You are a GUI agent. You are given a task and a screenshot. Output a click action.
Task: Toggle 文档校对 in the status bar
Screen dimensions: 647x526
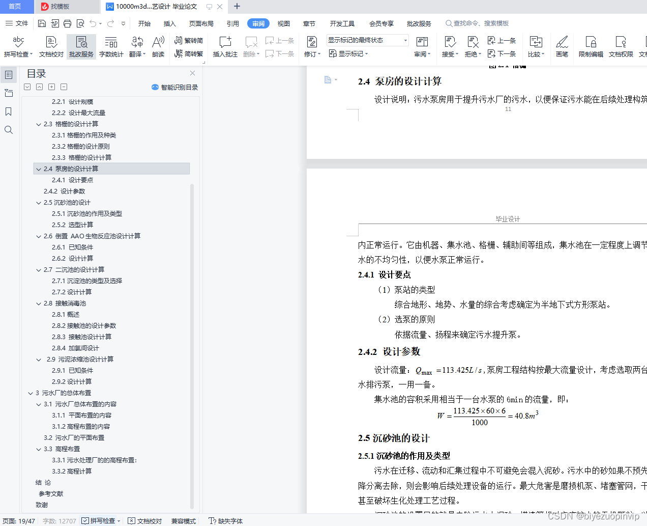click(145, 521)
